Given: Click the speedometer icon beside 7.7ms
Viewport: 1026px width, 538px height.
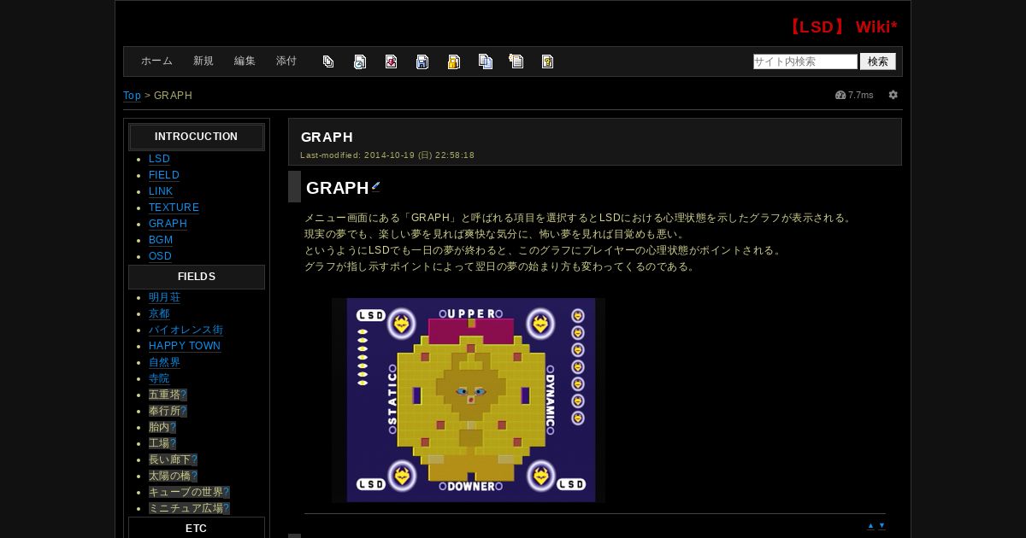Looking at the screenshot, I should [x=840, y=95].
